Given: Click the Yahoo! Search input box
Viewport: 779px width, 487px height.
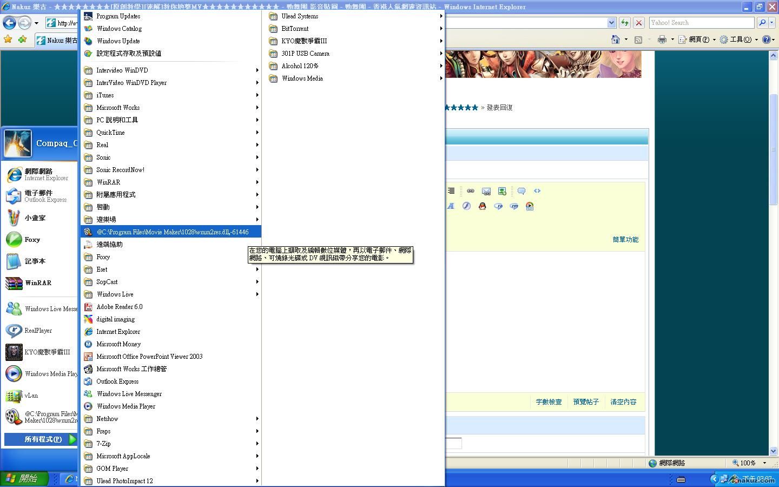Looking at the screenshot, I should (x=701, y=23).
